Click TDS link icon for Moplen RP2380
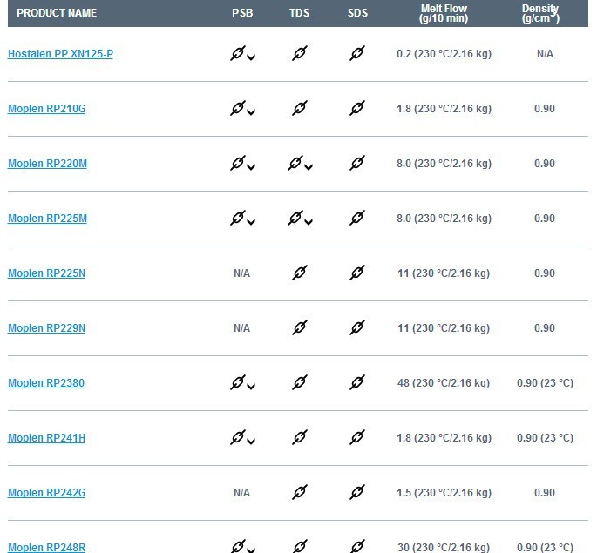Viewport: 597px width, 553px height. 300,382
